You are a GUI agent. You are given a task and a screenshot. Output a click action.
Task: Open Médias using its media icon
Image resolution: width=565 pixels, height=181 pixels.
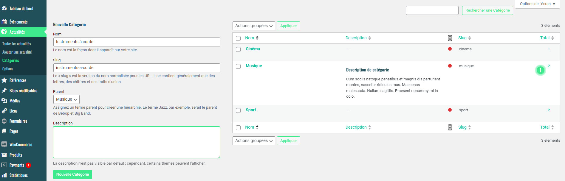[x=4, y=101]
